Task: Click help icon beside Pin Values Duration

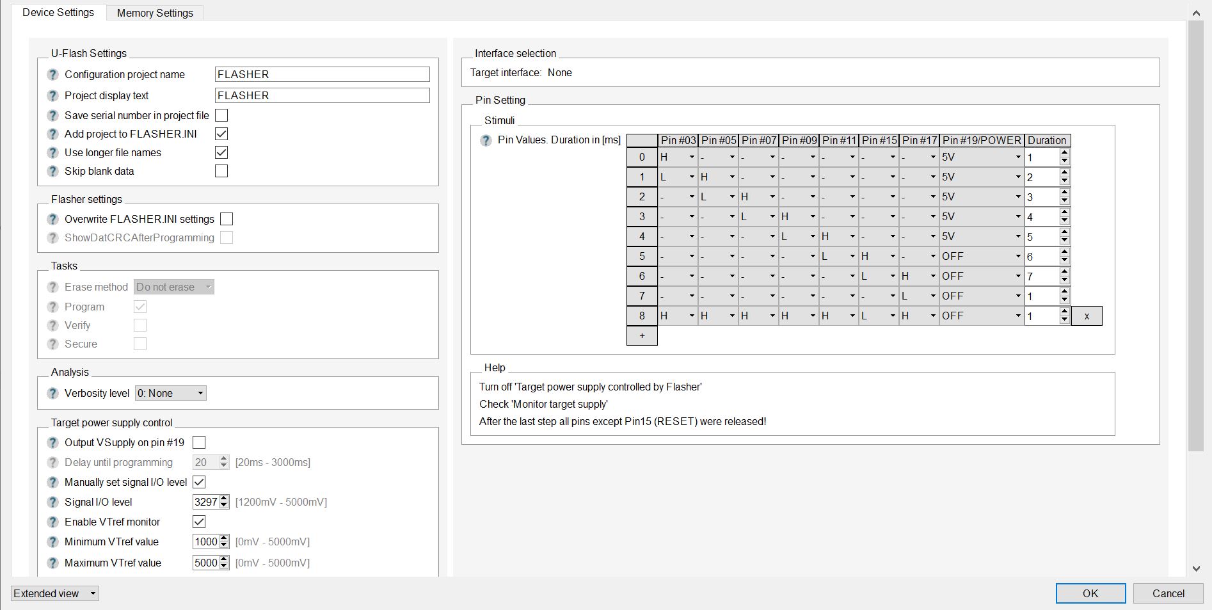Action: pyautogui.click(x=486, y=140)
